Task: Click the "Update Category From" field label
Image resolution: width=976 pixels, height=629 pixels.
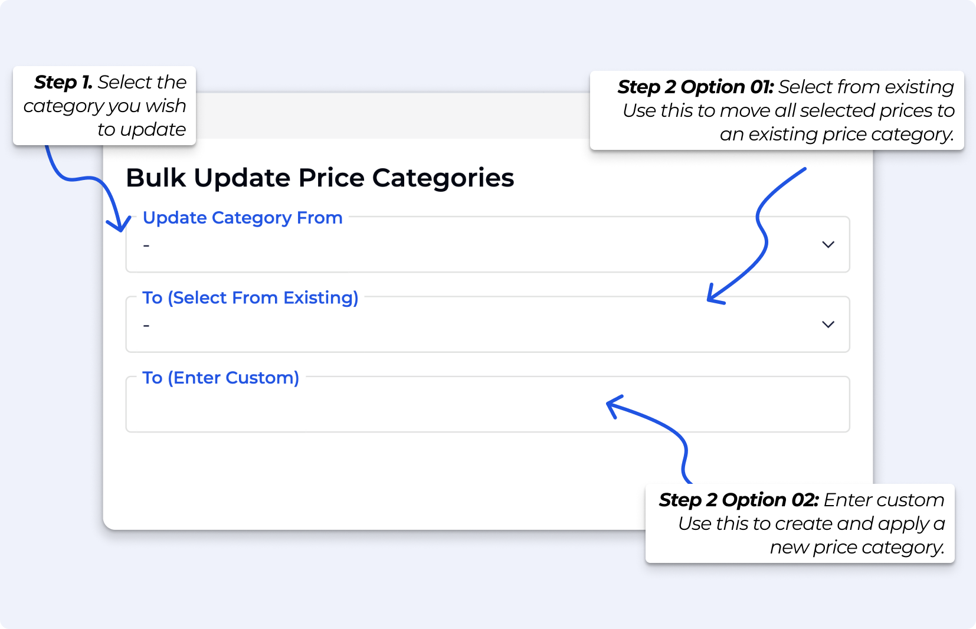Action: tap(243, 218)
